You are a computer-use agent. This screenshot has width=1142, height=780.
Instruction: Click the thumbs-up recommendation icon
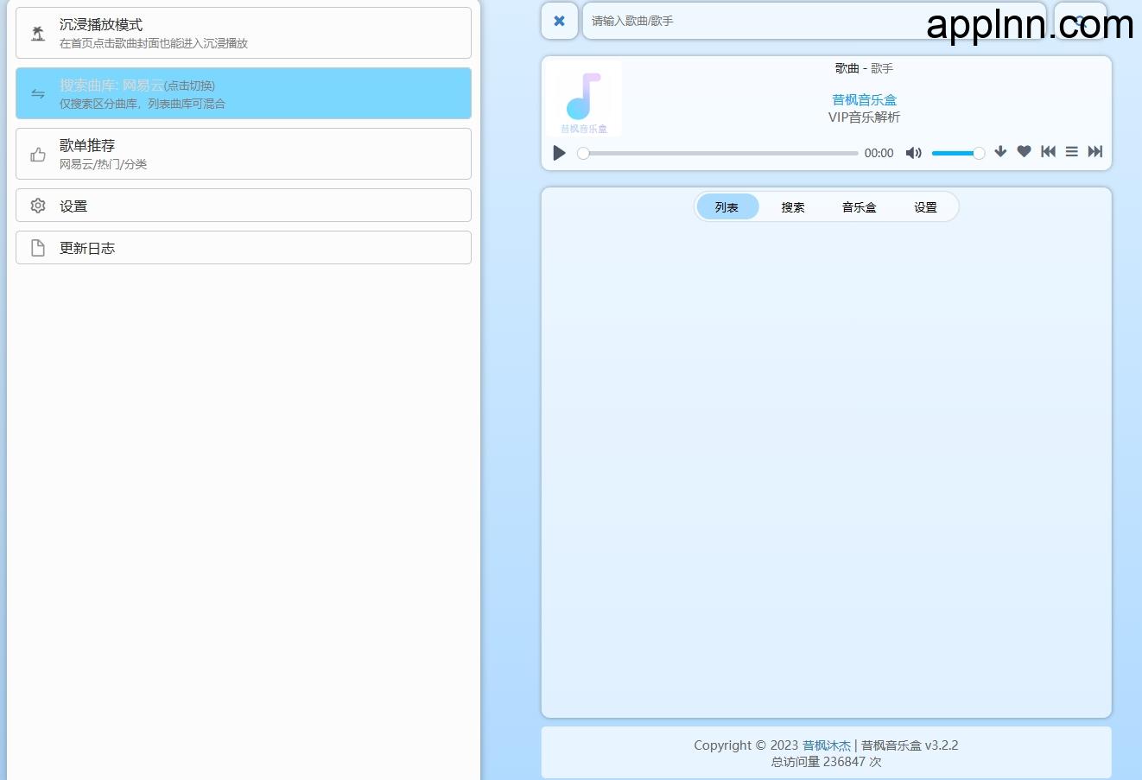[38, 155]
